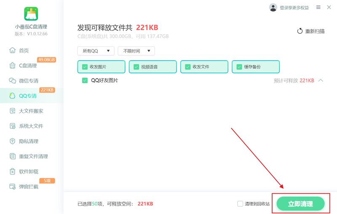This screenshot has width=337, height=214.
Task: Uncheck the 收发文件 checkbox
Action: (188, 67)
